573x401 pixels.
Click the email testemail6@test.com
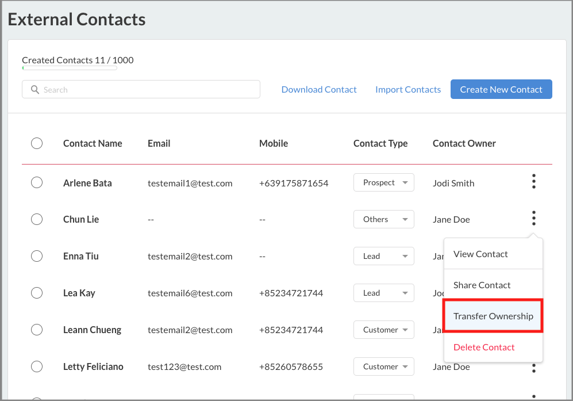190,293
